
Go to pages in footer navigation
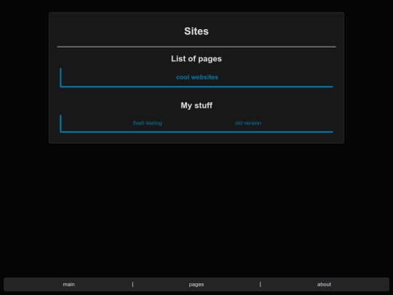pos(196,285)
